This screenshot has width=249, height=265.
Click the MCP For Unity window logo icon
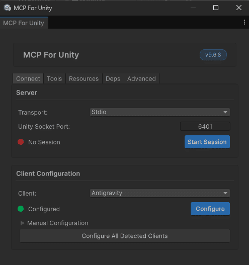pyautogui.click(x=8, y=8)
